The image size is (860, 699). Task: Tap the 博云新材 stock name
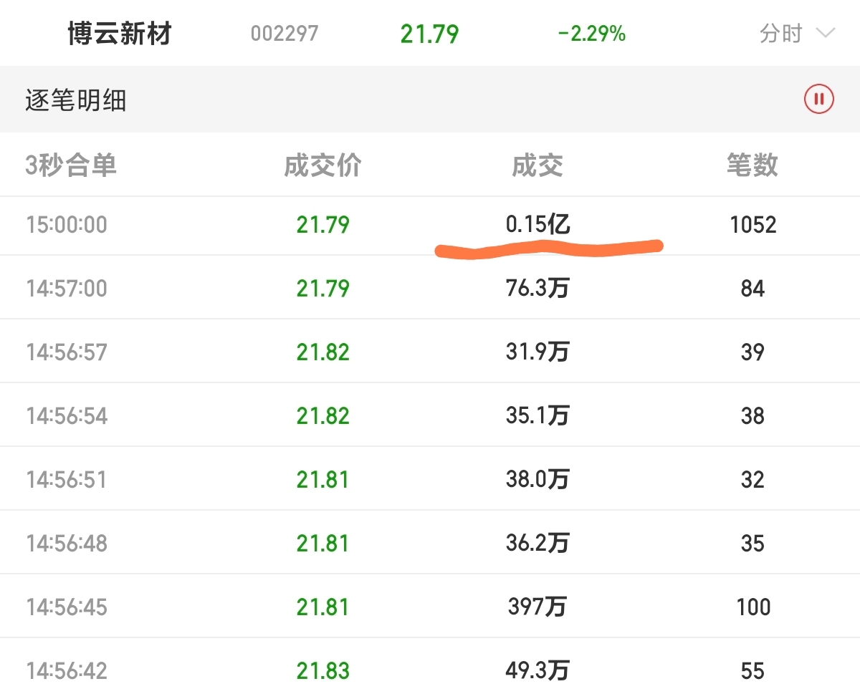[x=120, y=34]
